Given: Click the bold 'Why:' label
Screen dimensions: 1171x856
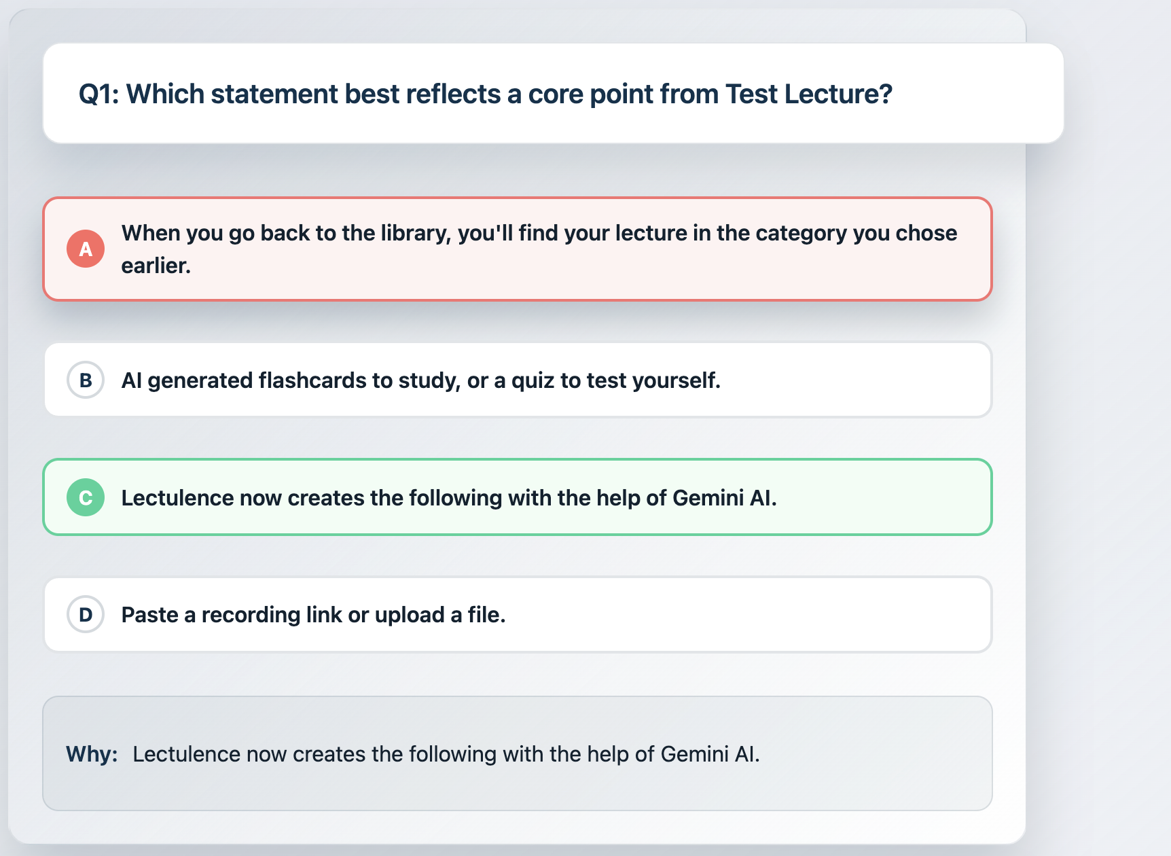Looking at the screenshot, I should (x=92, y=754).
